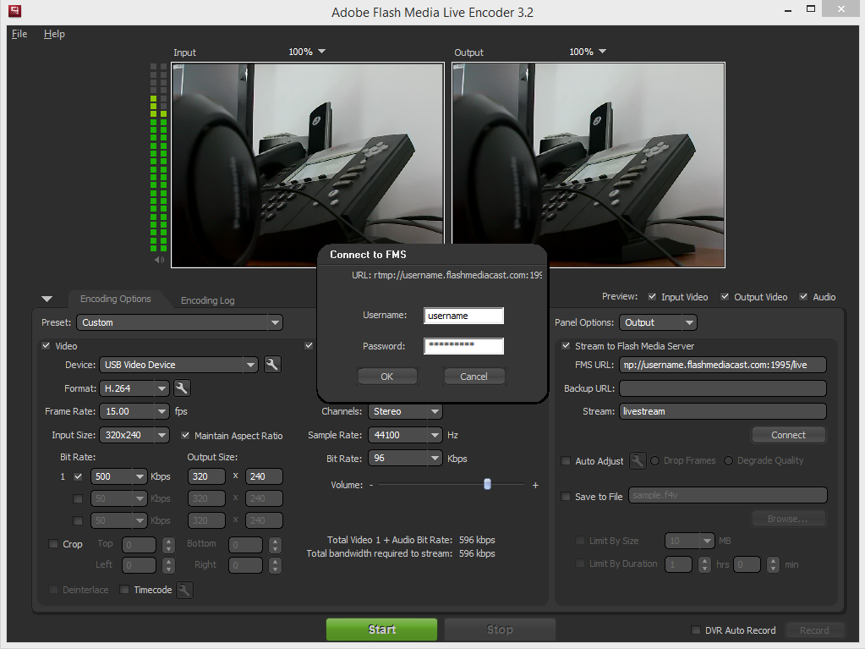Select Degrade Quality radio button

[x=728, y=461]
